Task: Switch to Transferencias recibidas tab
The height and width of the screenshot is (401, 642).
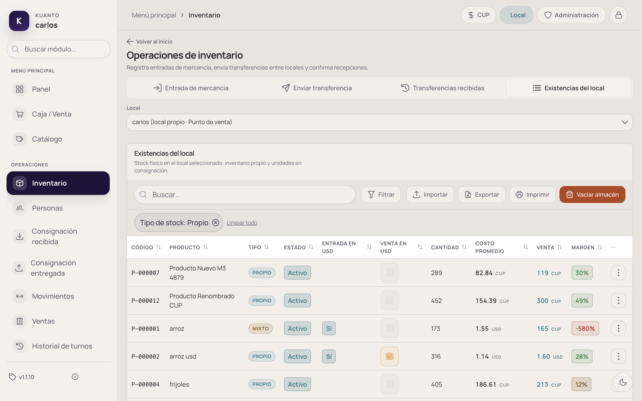Action: [x=443, y=88]
